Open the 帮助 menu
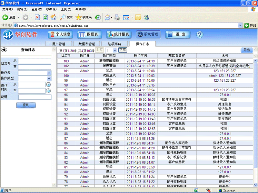 tap(81, 9)
